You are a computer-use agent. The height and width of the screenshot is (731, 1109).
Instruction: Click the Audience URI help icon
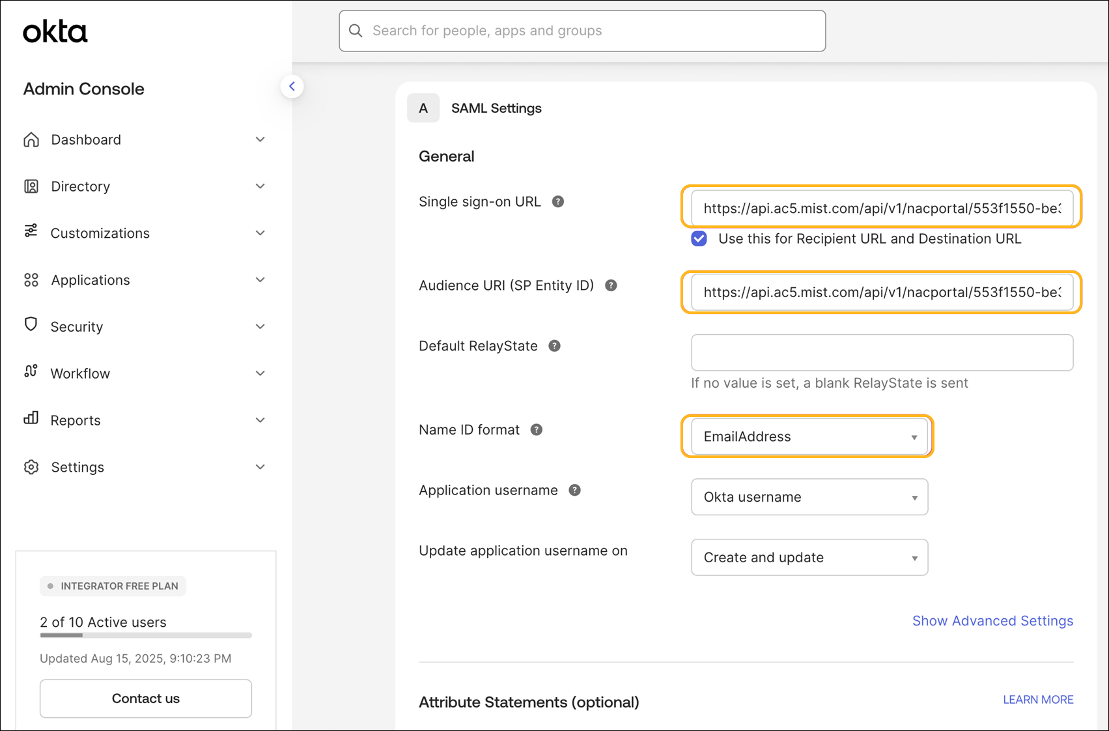click(611, 285)
